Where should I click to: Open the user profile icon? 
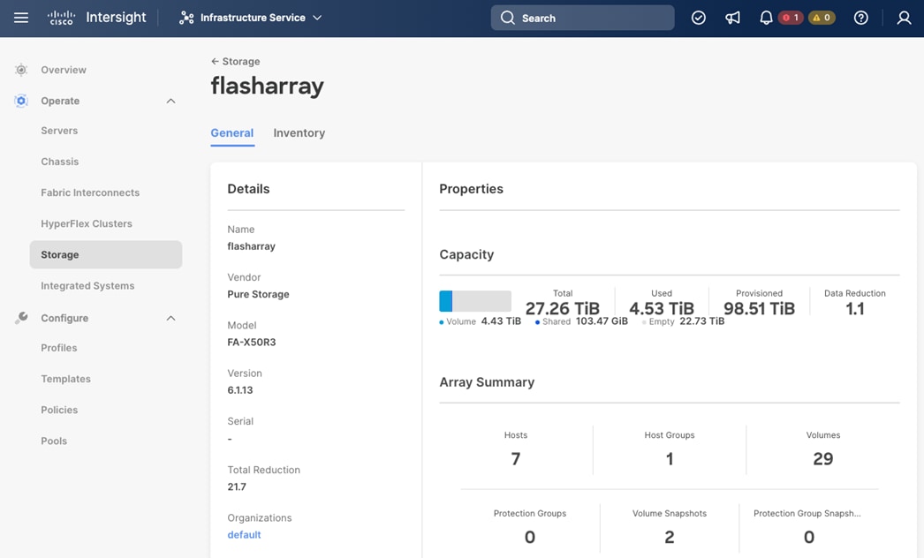click(x=904, y=18)
